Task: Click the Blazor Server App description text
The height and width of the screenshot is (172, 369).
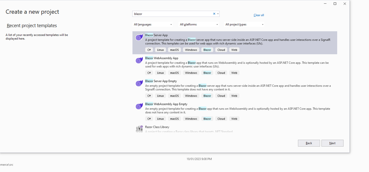Action: pos(238,42)
